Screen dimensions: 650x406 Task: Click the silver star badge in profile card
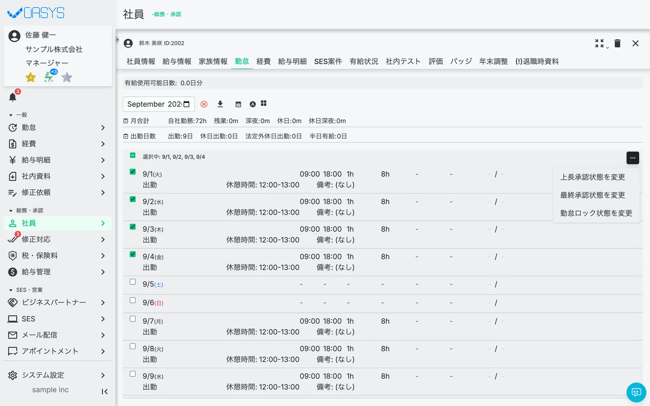pyautogui.click(x=67, y=78)
